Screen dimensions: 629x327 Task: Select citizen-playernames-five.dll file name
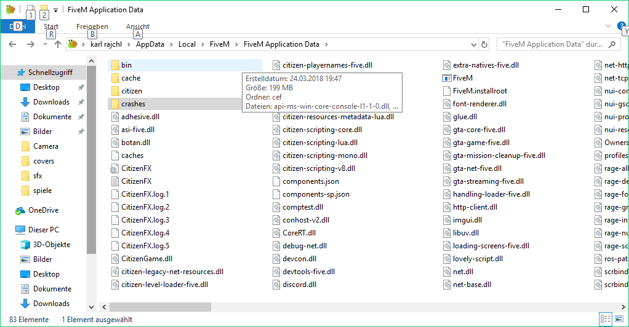327,65
